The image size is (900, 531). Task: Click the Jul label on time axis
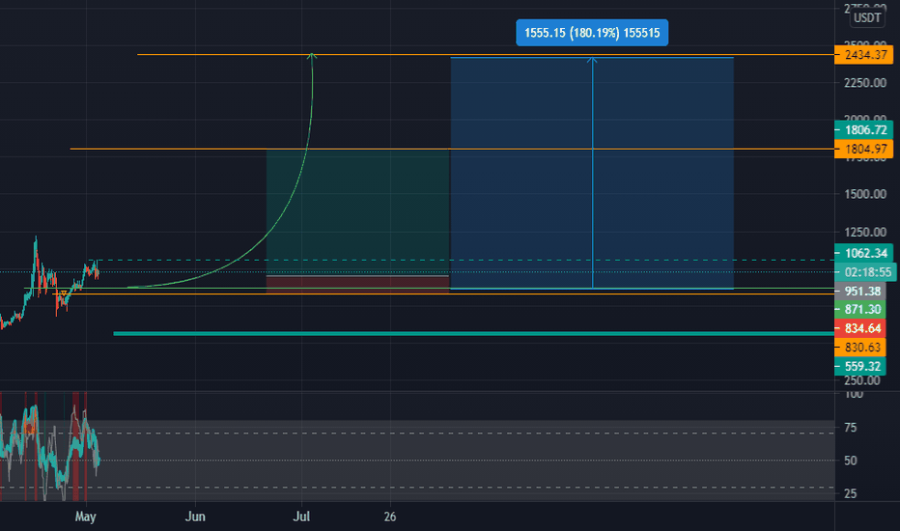pyautogui.click(x=301, y=517)
